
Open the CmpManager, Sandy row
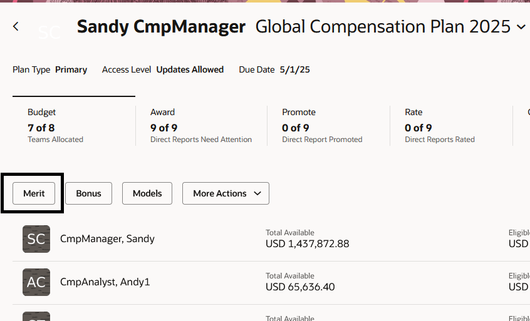pos(107,238)
